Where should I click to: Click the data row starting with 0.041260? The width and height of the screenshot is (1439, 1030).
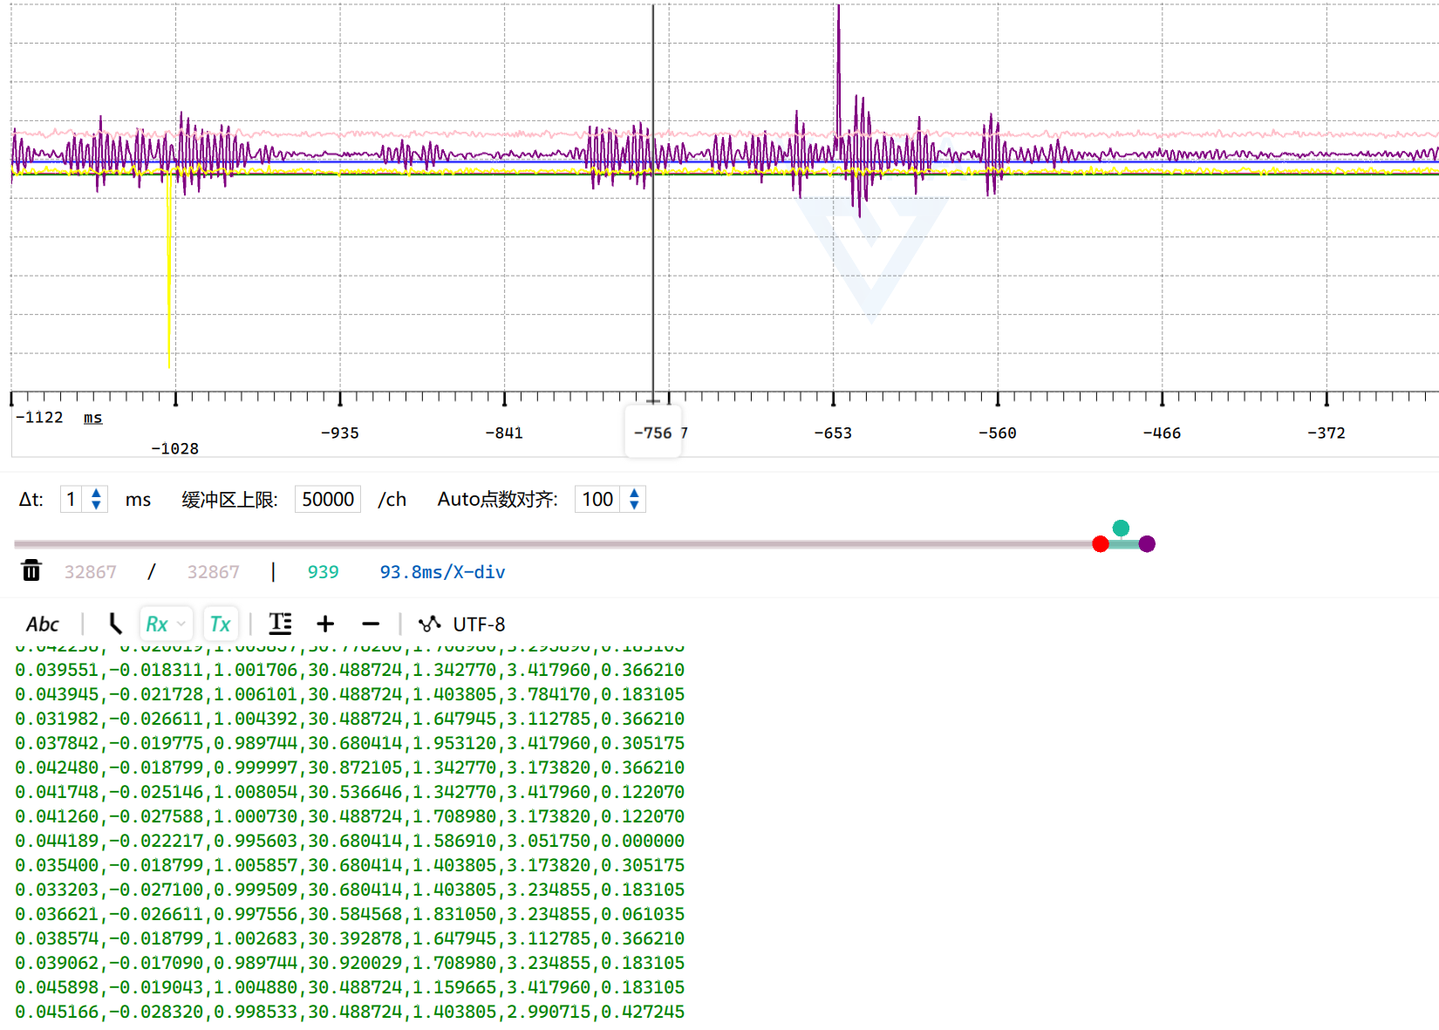point(350,816)
